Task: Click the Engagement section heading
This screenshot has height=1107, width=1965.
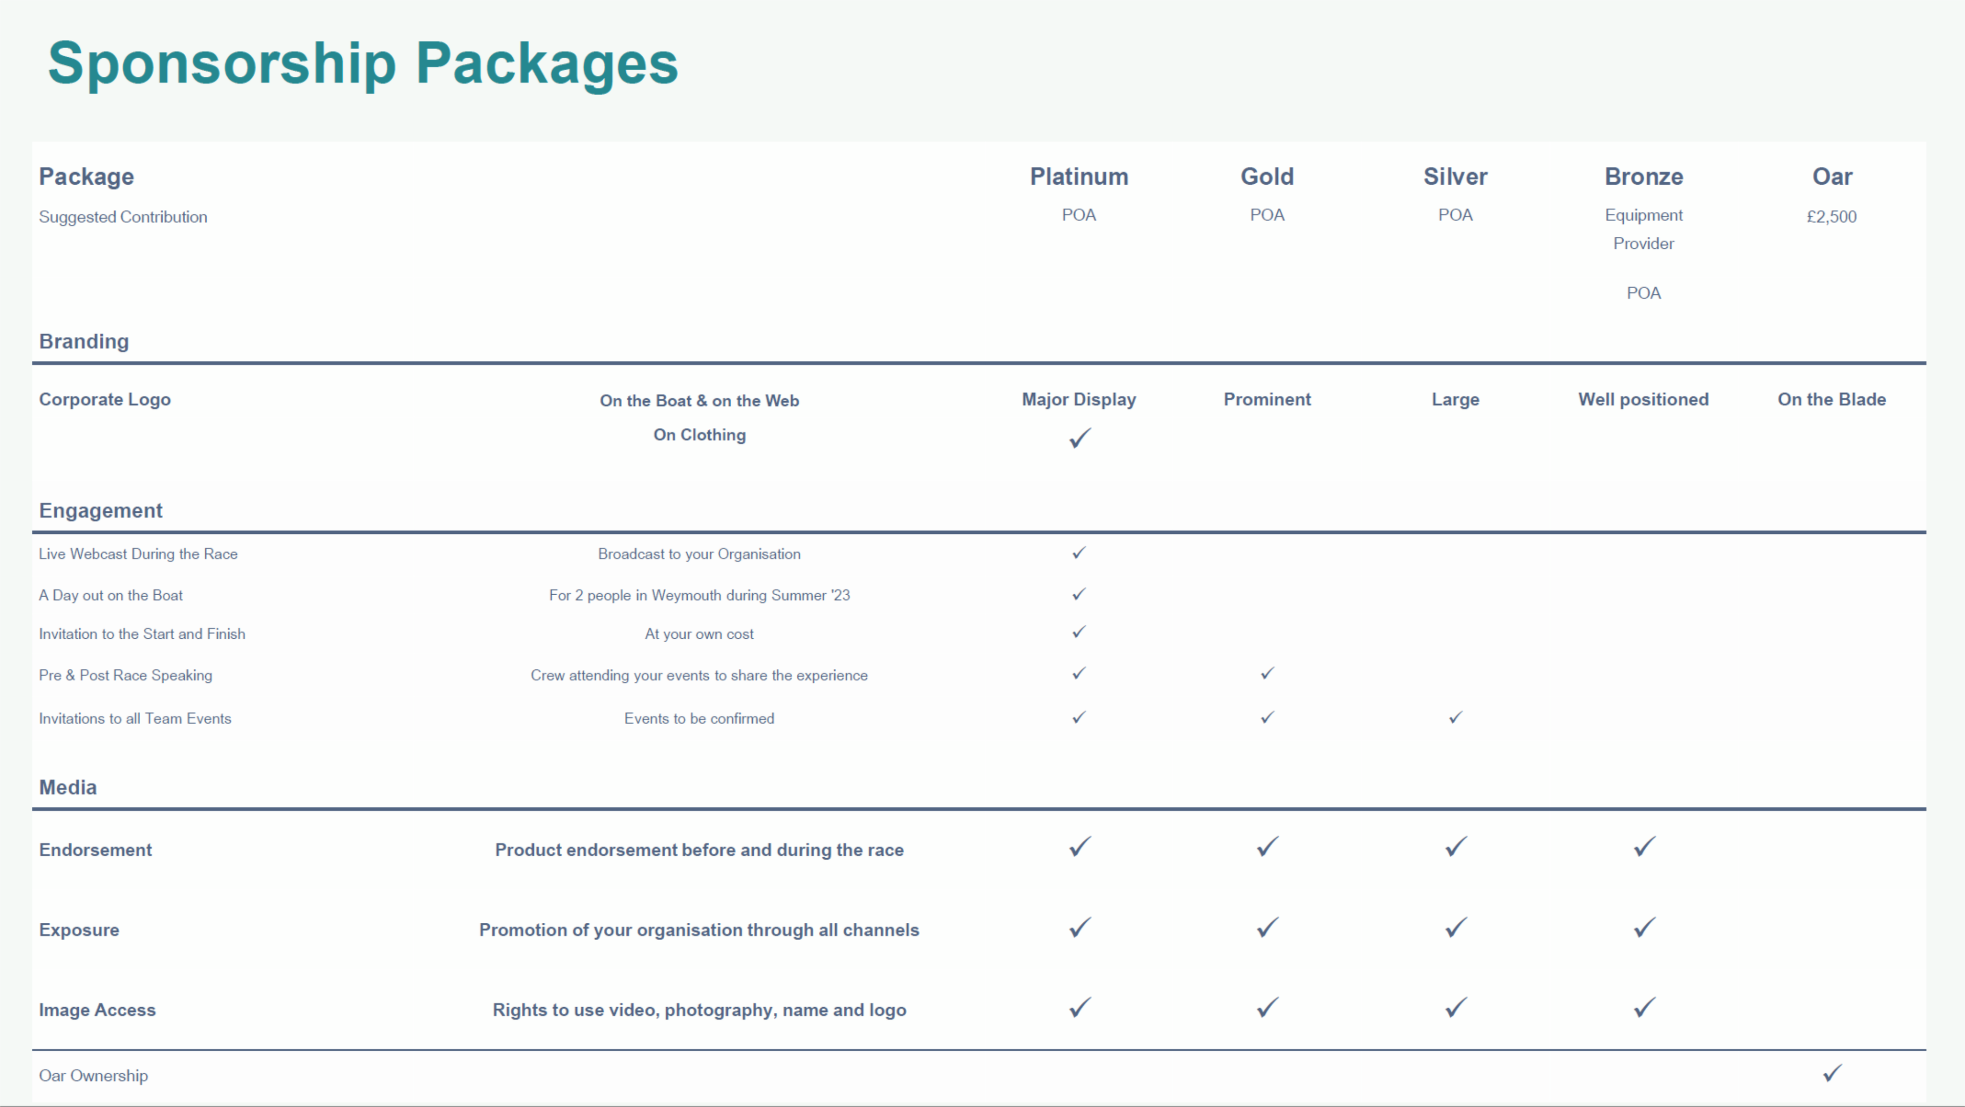Action: tap(101, 510)
